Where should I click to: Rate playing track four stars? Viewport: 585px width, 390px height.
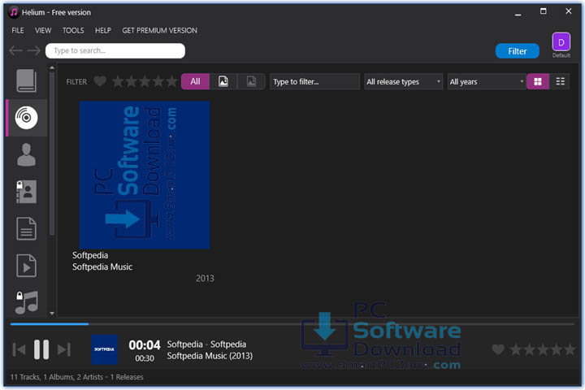[556, 349]
